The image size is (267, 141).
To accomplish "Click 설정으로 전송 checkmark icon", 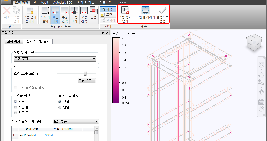I will [x=162, y=10].
